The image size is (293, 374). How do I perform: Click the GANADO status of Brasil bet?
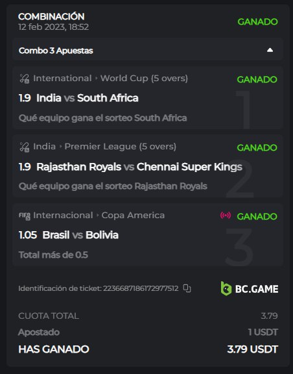257,216
